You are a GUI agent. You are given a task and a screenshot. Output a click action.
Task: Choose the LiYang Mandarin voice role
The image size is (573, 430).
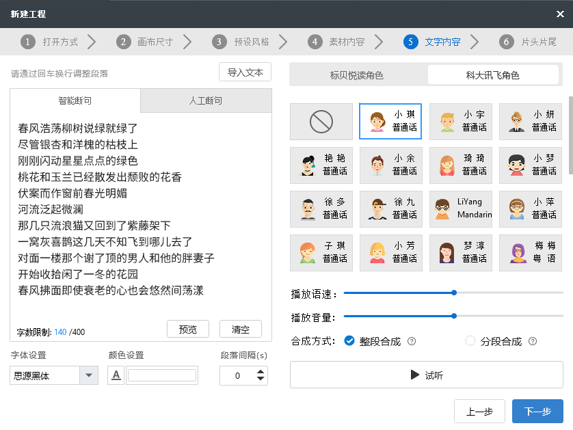click(460, 209)
